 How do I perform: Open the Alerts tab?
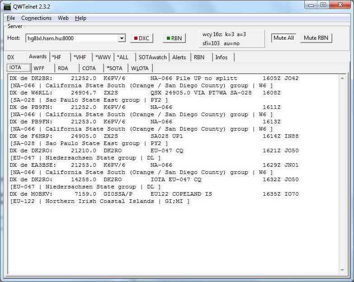pyautogui.click(x=179, y=57)
